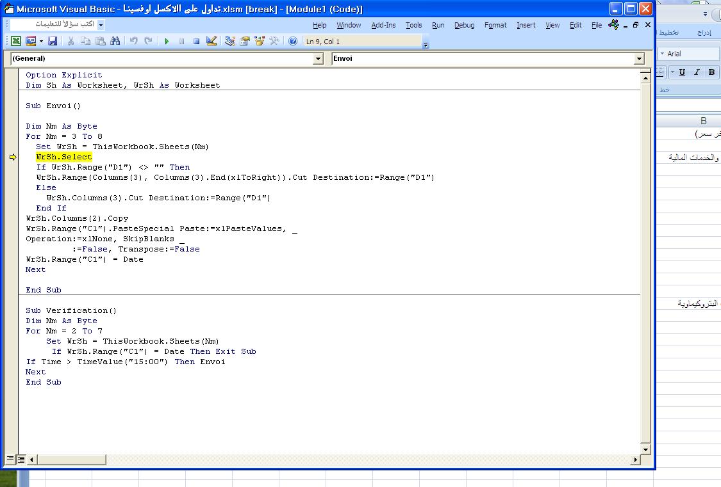
Task: Click the 'Option Explicit' code line
Action: tap(64, 75)
